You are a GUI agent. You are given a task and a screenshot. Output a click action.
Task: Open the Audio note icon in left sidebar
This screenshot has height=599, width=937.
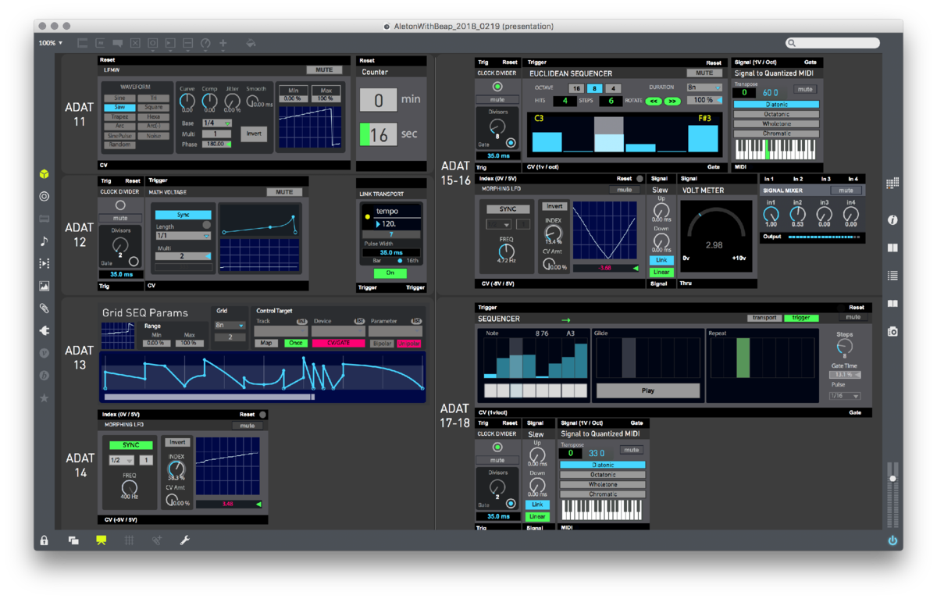pyautogui.click(x=45, y=241)
